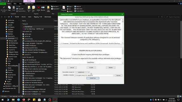This screenshot has height=102, width=182.
Task: Open the Easy access dropdown
Action: click(55, 9)
